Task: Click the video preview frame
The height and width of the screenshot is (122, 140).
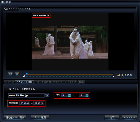Action: tap(70, 42)
